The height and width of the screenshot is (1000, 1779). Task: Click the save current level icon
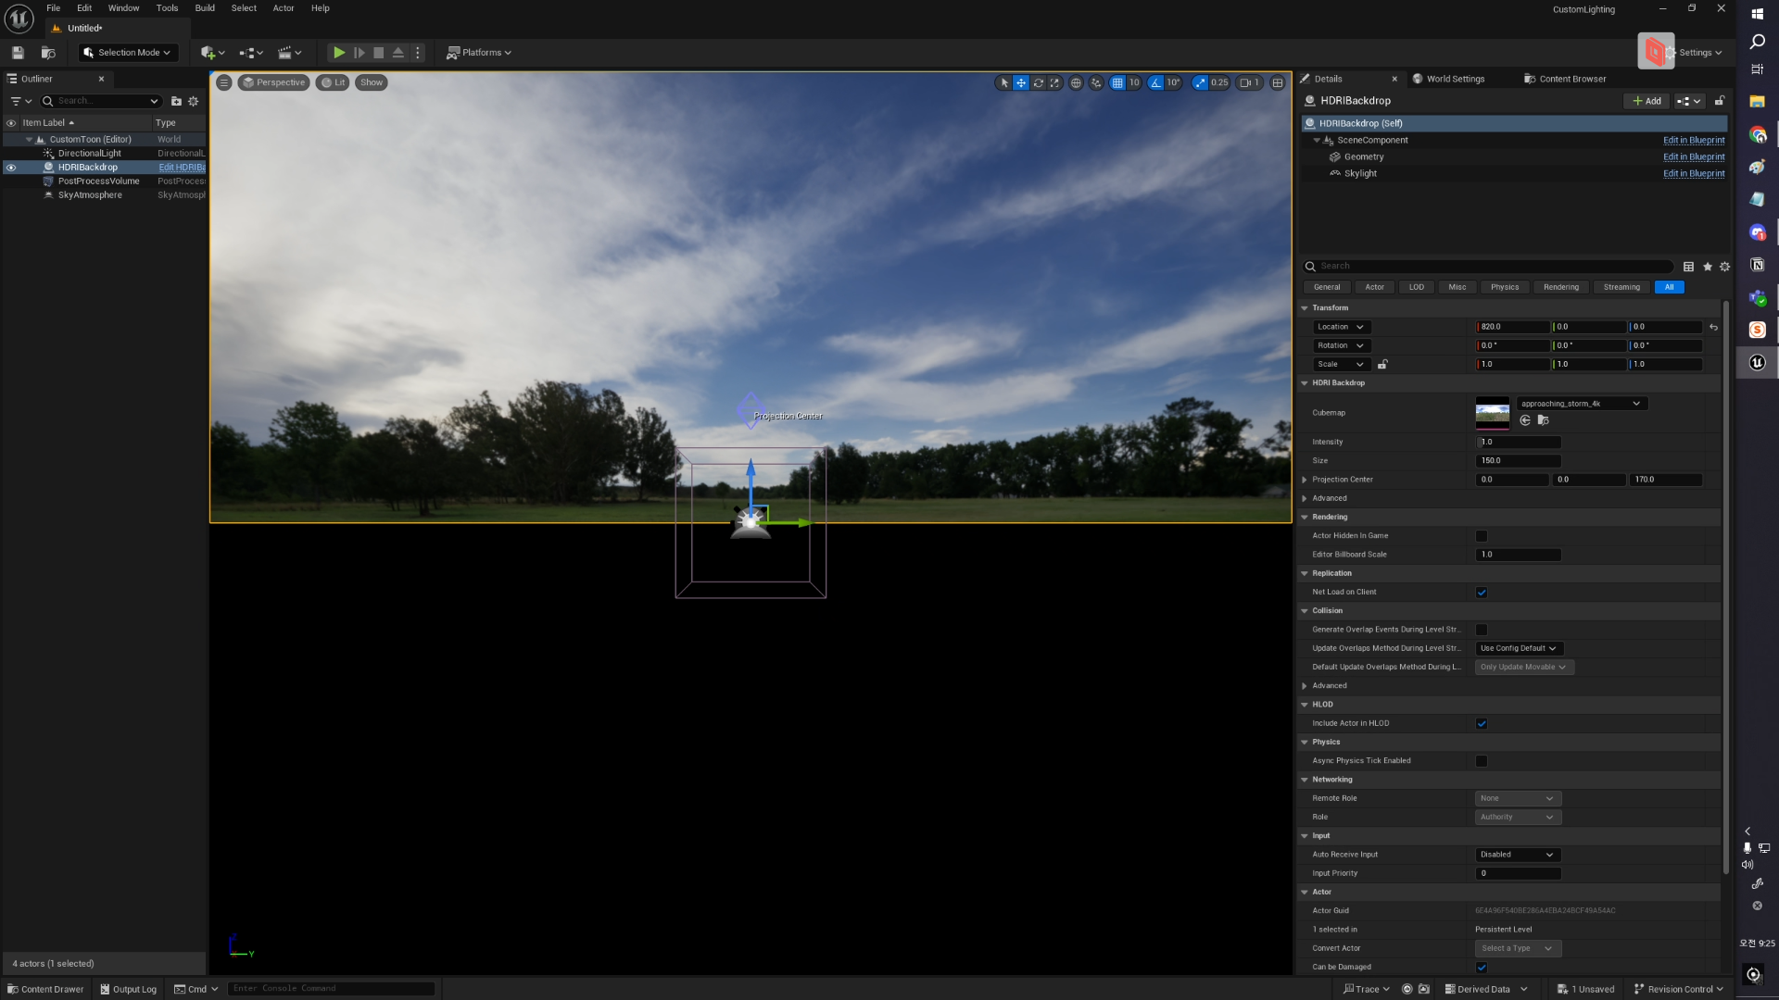click(x=18, y=53)
